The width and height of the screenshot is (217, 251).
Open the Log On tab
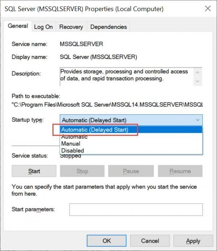point(43,27)
